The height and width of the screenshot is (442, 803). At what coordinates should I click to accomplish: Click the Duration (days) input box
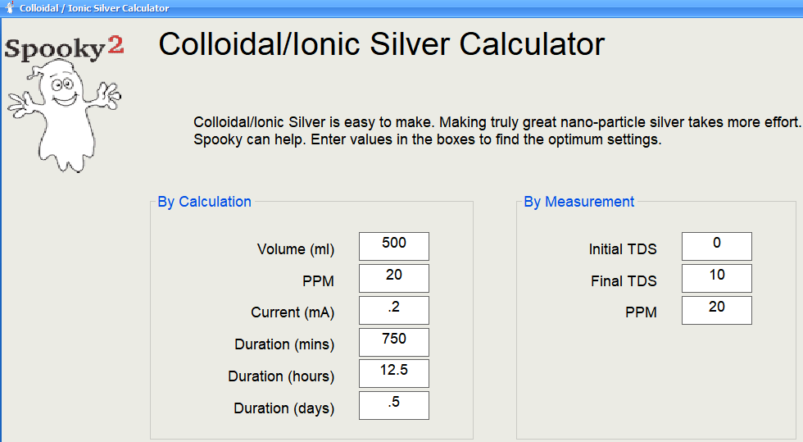(393, 406)
